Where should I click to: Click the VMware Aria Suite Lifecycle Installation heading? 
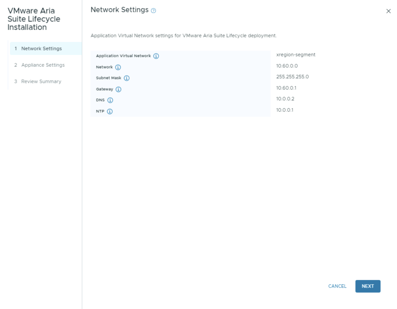34,19
